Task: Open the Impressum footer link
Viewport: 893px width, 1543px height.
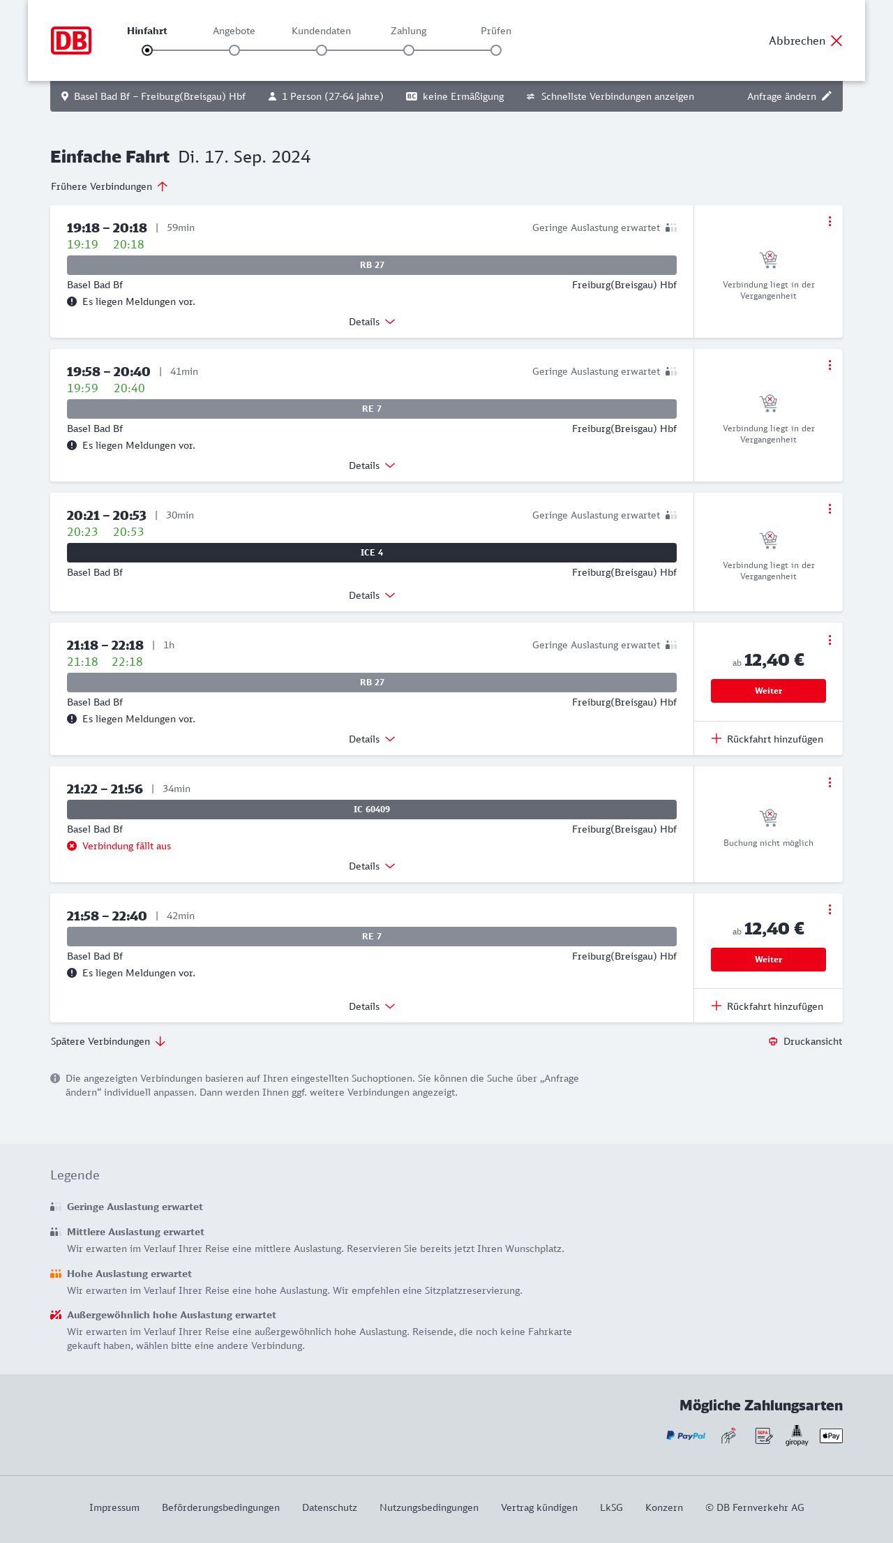Action: pos(114,1507)
